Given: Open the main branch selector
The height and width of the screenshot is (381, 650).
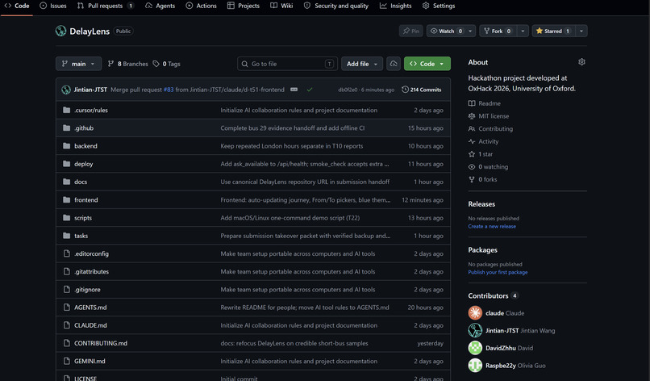Looking at the screenshot, I should pos(78,64).
